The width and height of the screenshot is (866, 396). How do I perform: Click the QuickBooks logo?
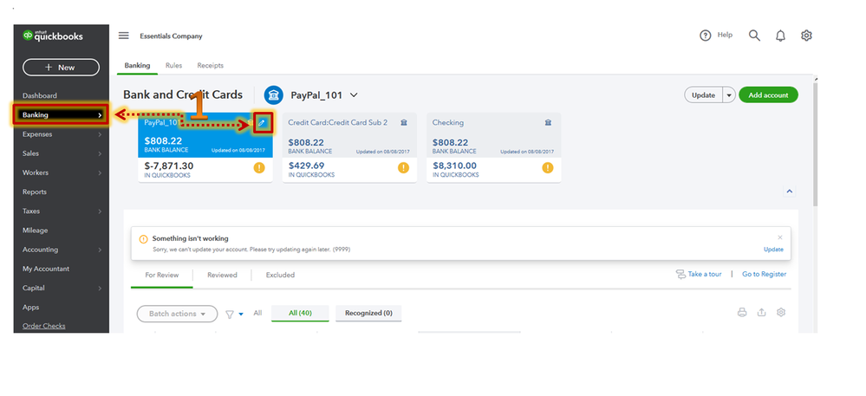53,36
